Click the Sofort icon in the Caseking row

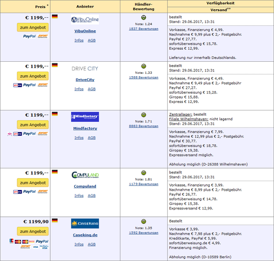[26, 247]
